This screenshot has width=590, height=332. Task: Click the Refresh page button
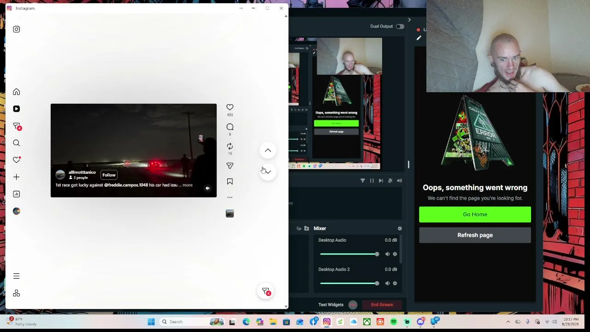(x=475, y=235)
